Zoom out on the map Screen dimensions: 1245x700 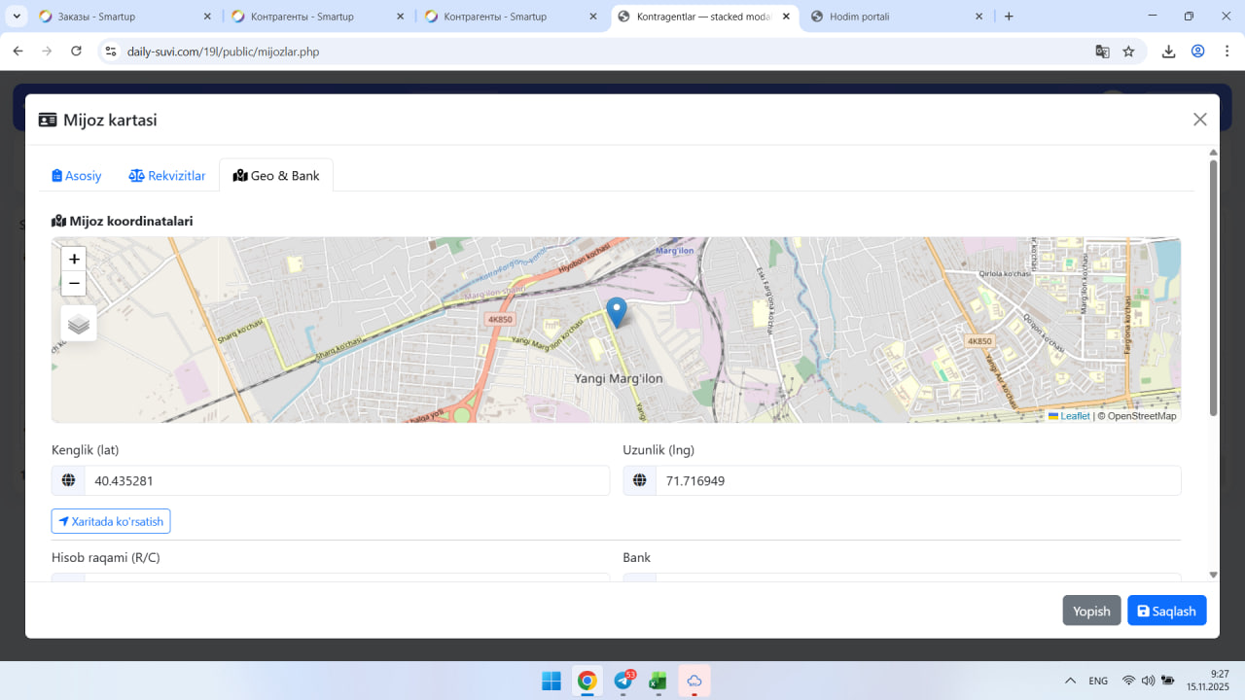click(x=74, y=284)
